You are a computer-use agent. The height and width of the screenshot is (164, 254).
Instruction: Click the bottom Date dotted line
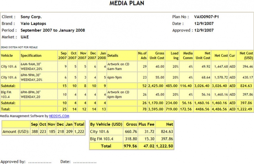tap(85, 162)
